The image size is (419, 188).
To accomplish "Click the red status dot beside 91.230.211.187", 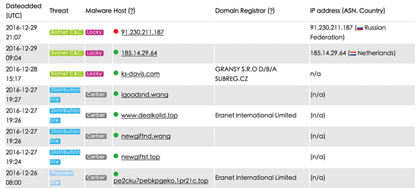I will 116,31.
